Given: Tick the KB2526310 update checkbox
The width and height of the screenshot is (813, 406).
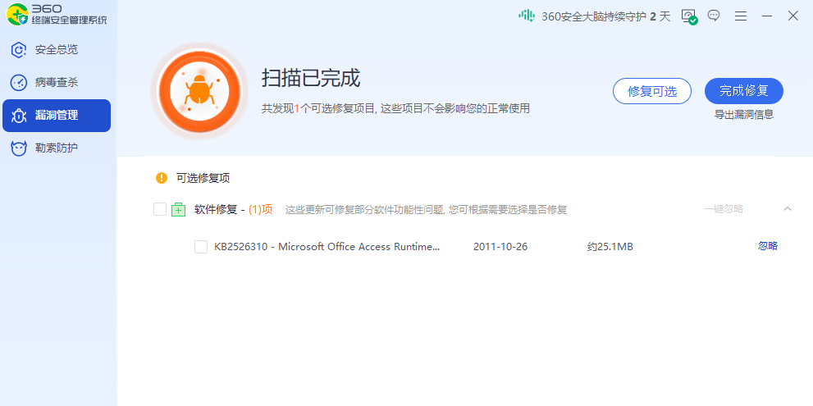Looking at the screenshot, I should 201,247.
